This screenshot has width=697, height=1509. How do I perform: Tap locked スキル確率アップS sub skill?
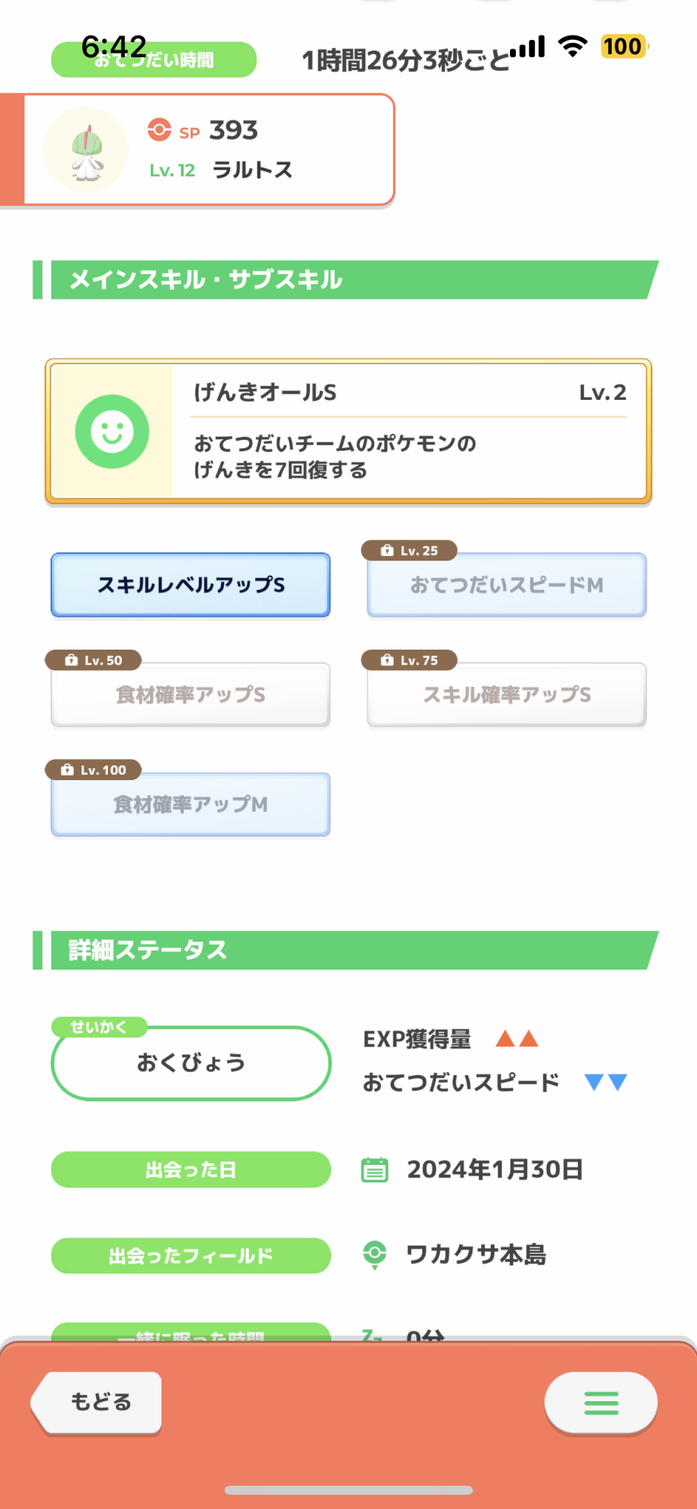tap(506, 694)
